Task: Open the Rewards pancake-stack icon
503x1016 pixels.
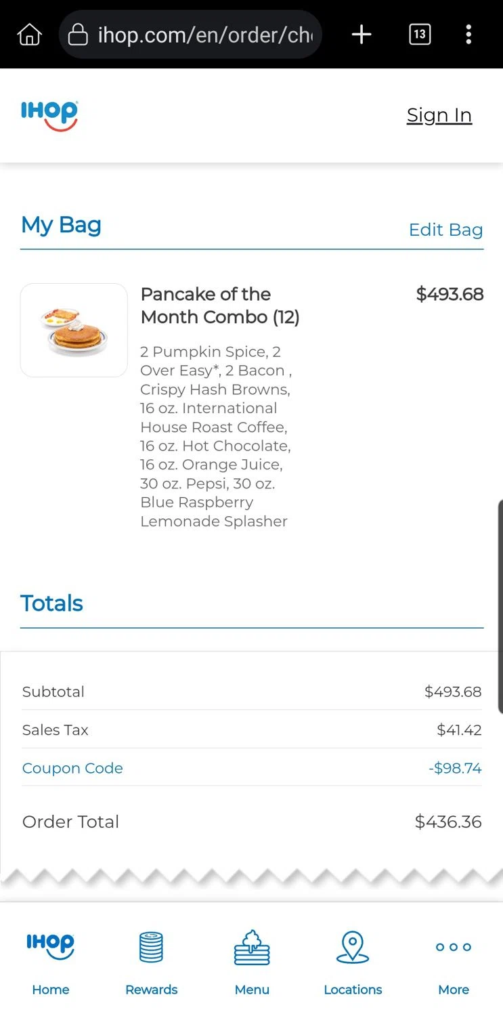Action: pyautogui.click(x=151, y=946)
